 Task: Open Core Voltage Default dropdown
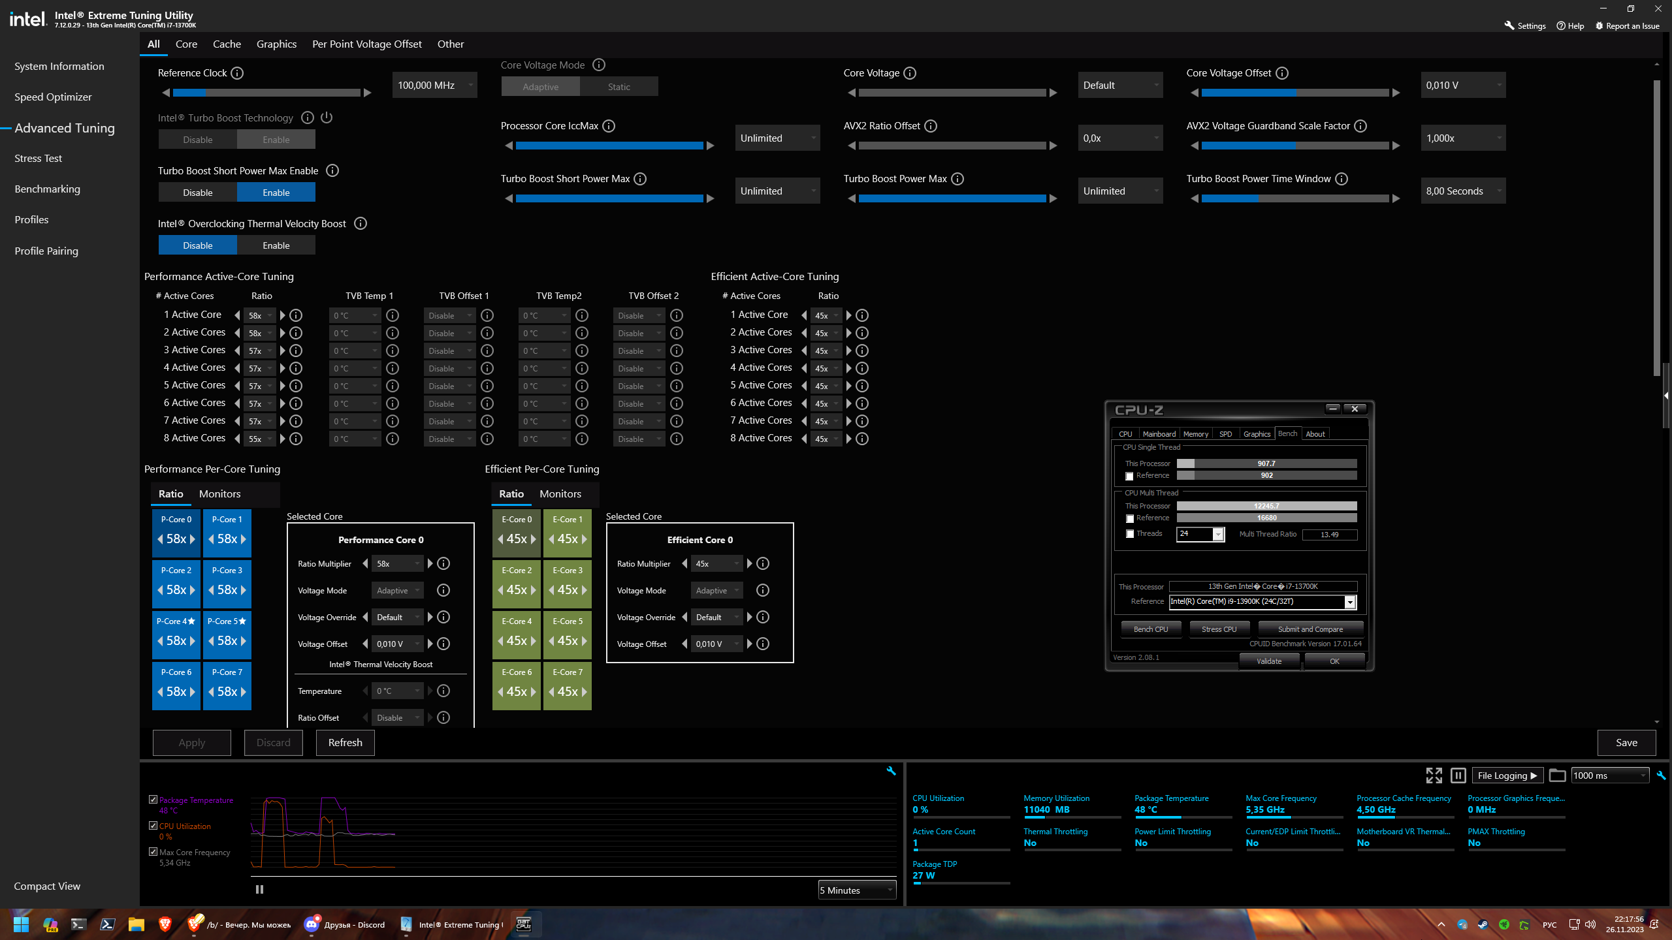click(1120, 86)
